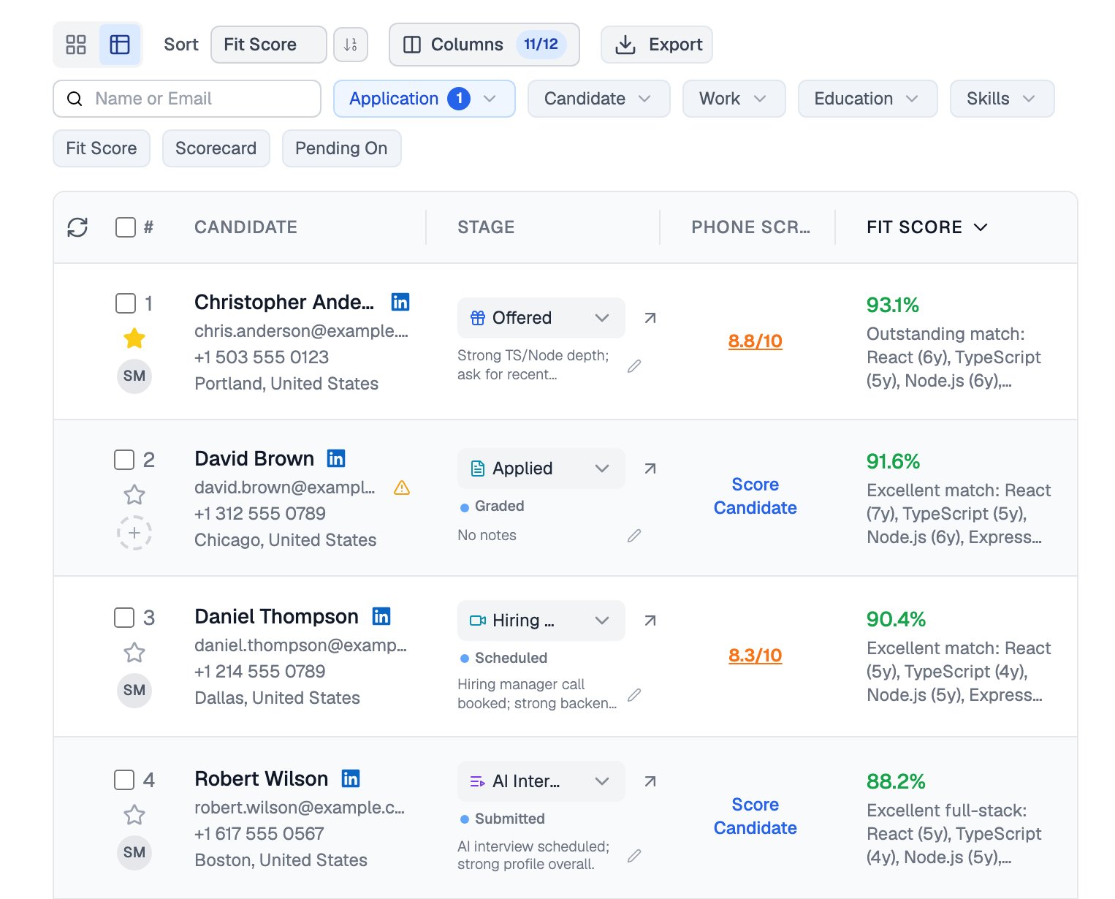Screen dimensions: 1115x899
Task: Expand the Candidate filter dropdown
Action: pyautogui.click(x=598, y=99)
